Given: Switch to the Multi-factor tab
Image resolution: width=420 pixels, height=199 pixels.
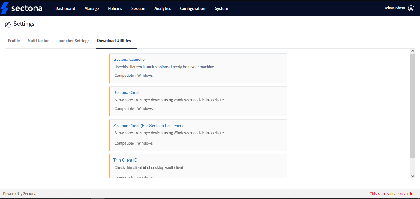Looking at the screenshot, I should tap(38, 40).
